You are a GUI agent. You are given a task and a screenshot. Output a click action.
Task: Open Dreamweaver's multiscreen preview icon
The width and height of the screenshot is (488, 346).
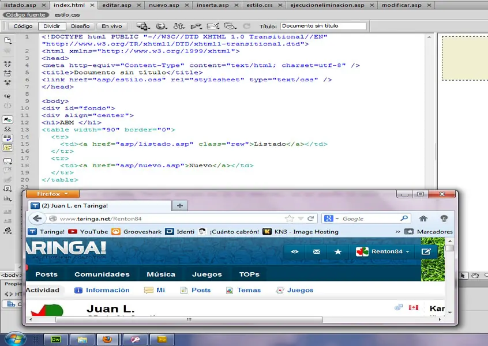click(x=143, y=26)
